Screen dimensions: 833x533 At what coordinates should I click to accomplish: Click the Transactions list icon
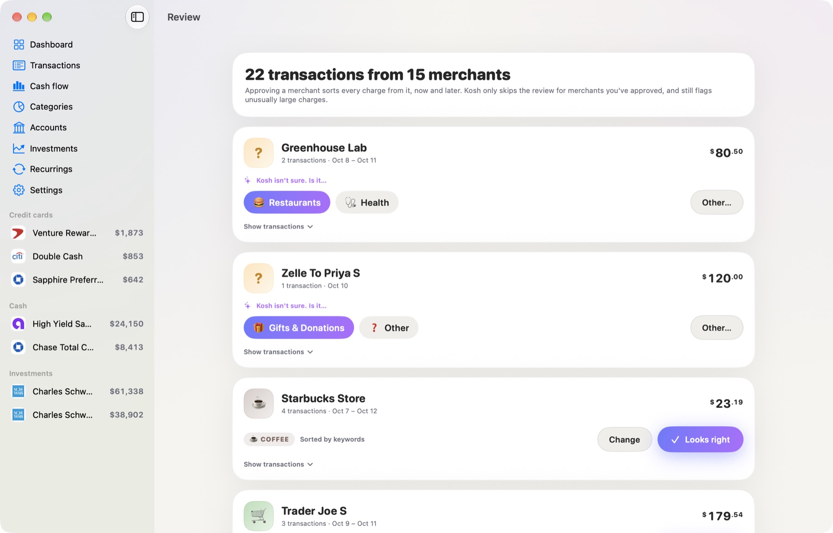(x=19, y=65)
